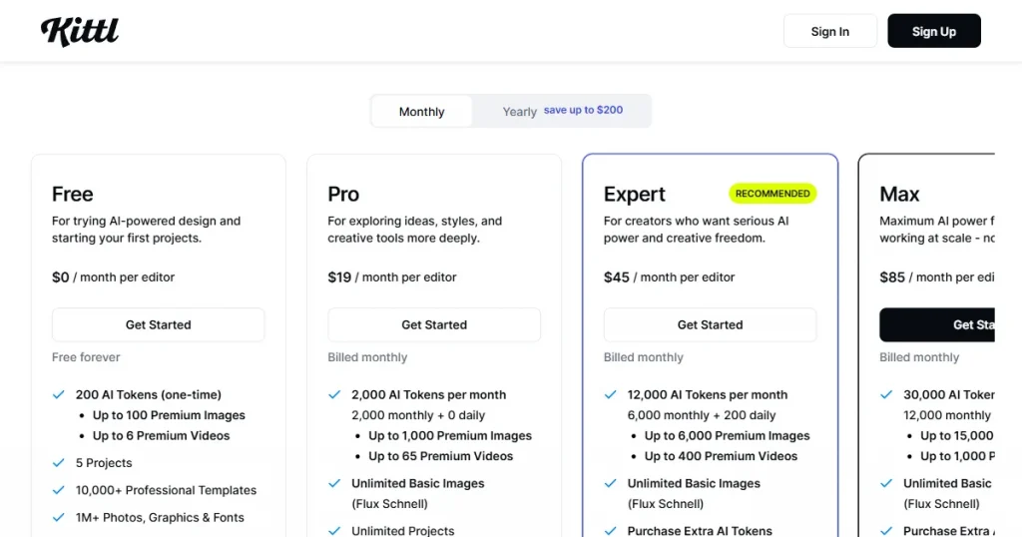
Task: Open the Kittl logo home link
Action: pos(80,31)
